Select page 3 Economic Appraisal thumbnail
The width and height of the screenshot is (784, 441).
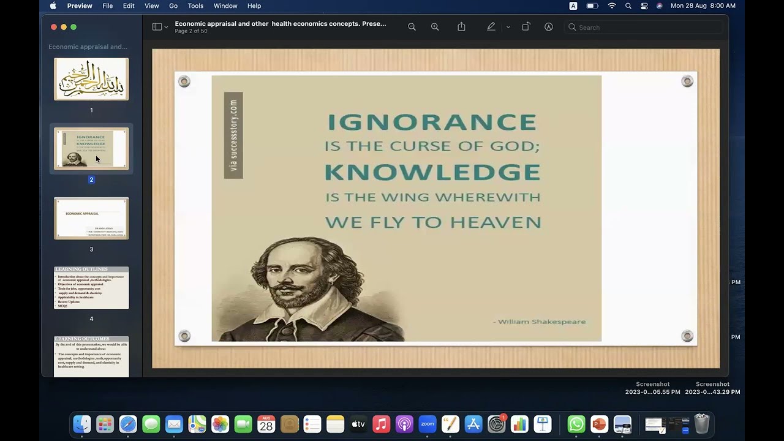coord(91,218)
